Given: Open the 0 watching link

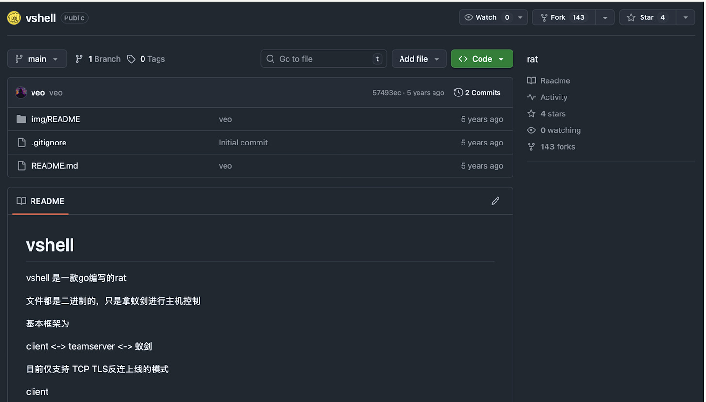Looking at the screenshot, I should click(554, 130).
